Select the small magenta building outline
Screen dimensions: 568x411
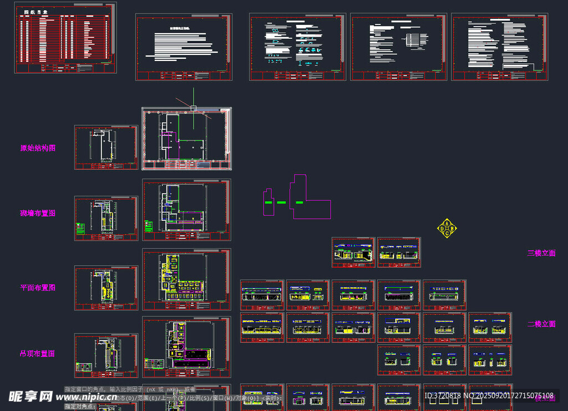tap(268, 201)
